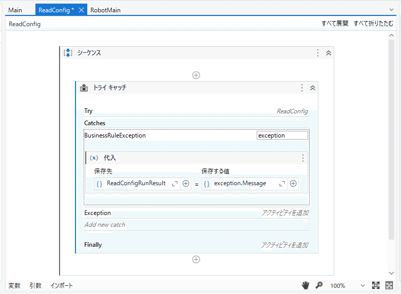Click アクティビティを追加 in Exception row
The height and width of the screenshot is (294, 401).
click(x=285, y=213)
